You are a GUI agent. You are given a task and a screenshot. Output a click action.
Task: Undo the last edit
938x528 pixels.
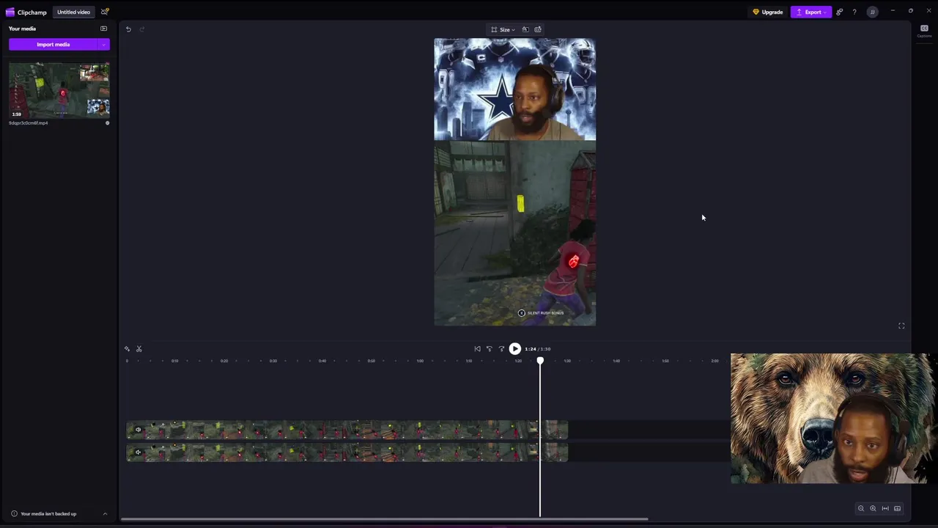click(128, 29)
